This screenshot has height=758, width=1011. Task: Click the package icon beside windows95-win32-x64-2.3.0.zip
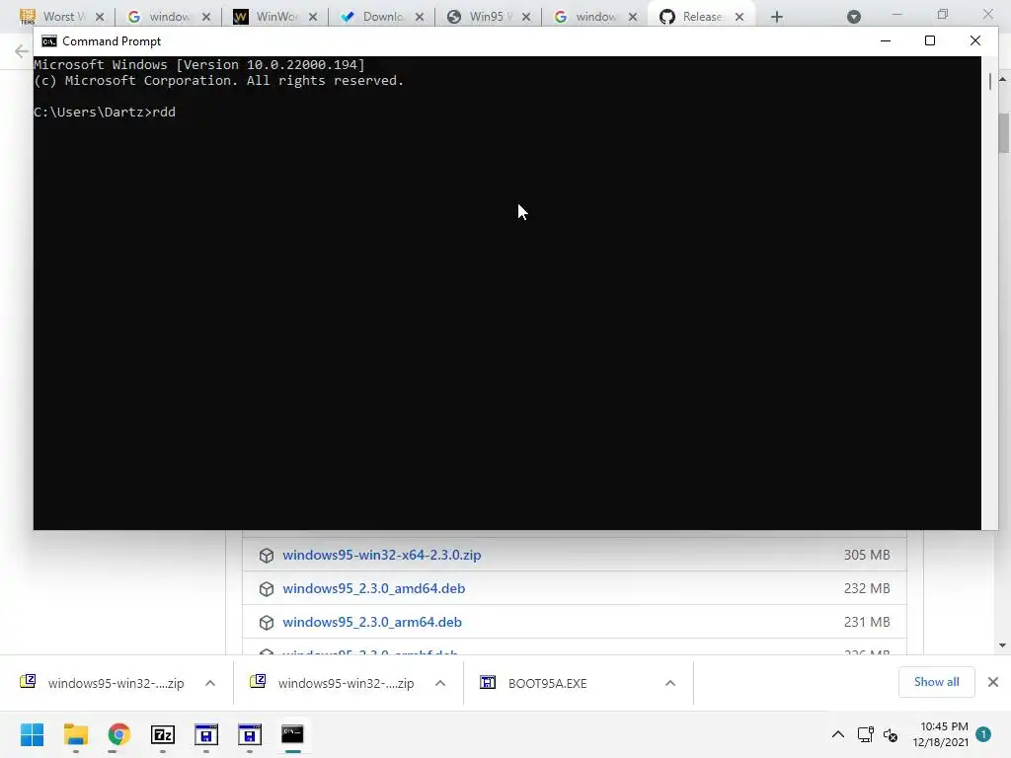[267, 556]
